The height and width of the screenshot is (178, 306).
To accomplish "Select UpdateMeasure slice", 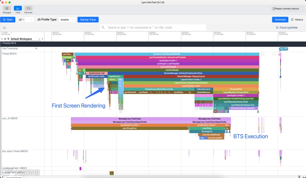I will click(x=203, y=92).
